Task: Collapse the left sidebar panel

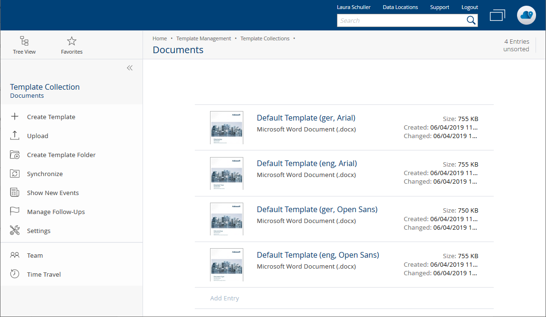Action: (x=130, y=68)
